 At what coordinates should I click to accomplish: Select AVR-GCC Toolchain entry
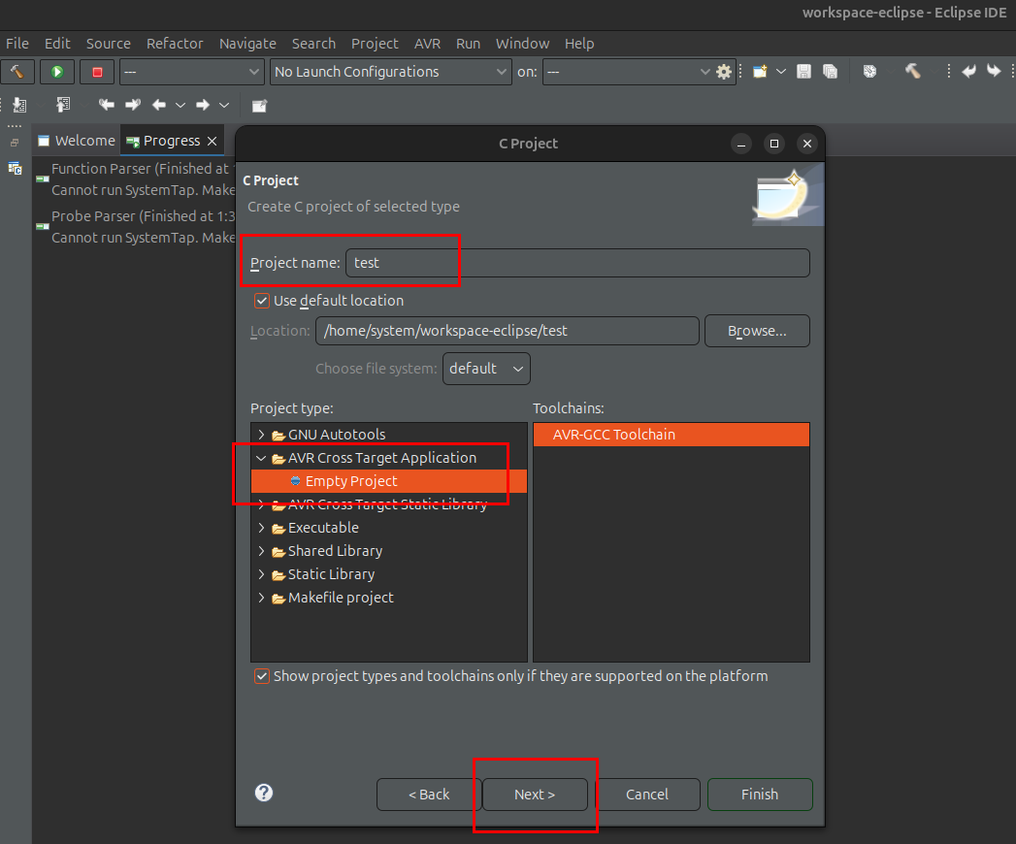672,435
